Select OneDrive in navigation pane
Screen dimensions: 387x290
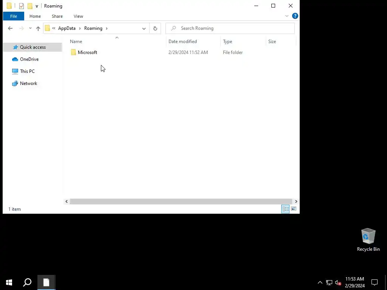[29, 59]
